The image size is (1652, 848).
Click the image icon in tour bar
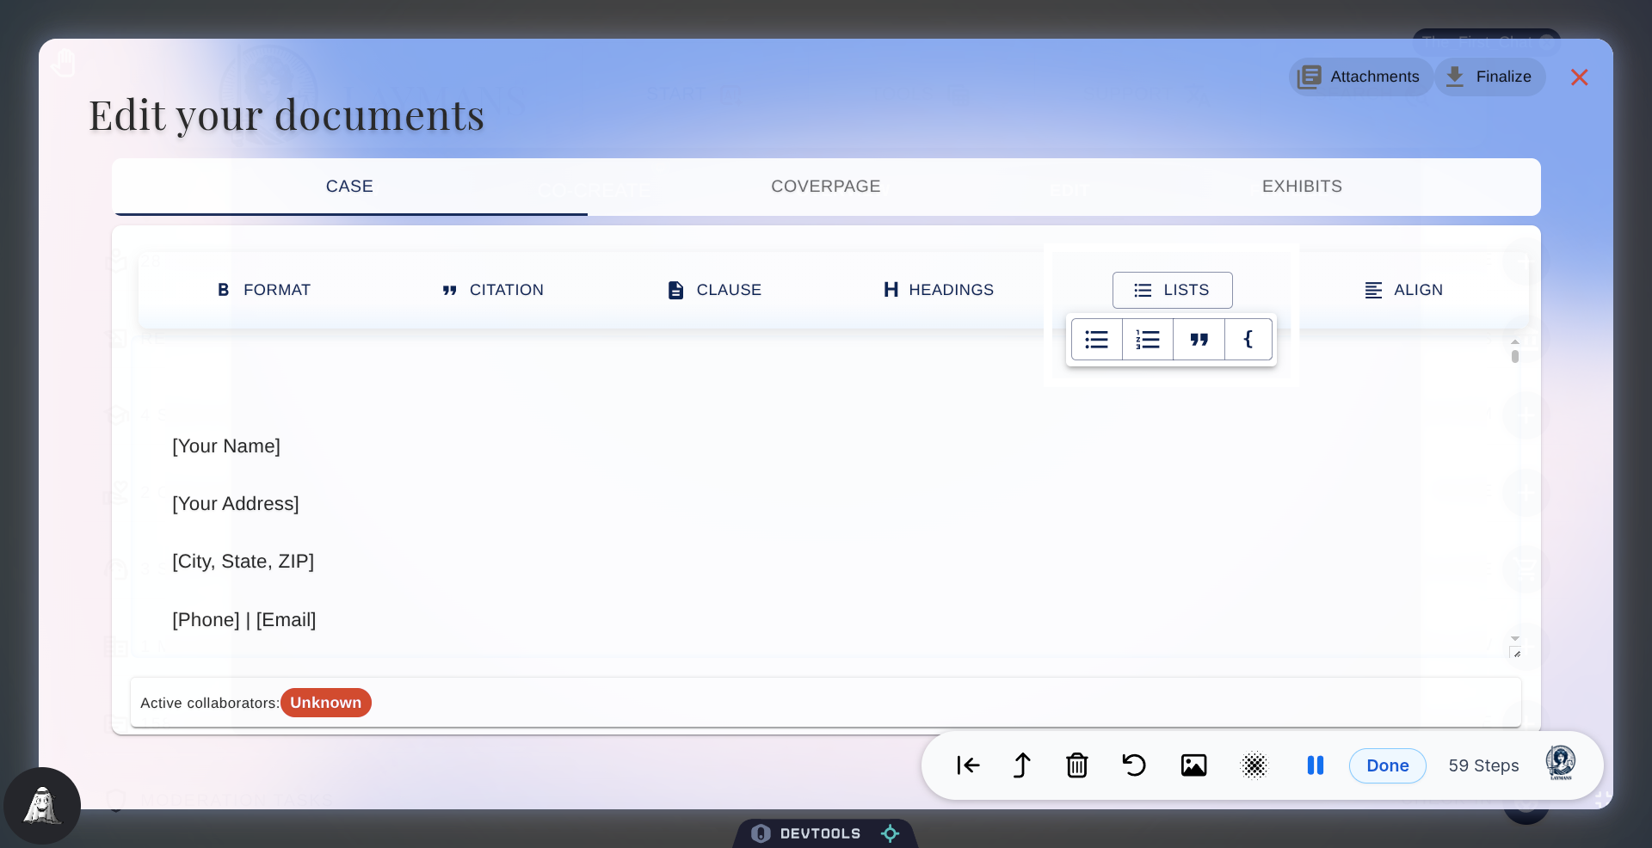[1193, 765]
